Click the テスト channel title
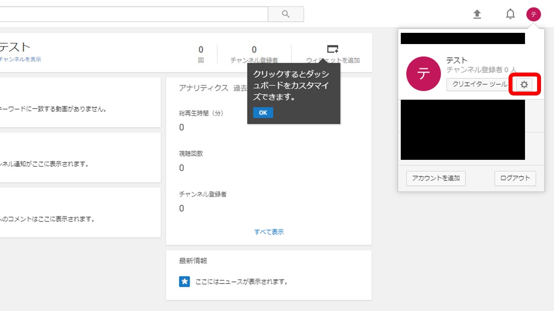This screenshot has height=311, width=554. coord(15,47)
